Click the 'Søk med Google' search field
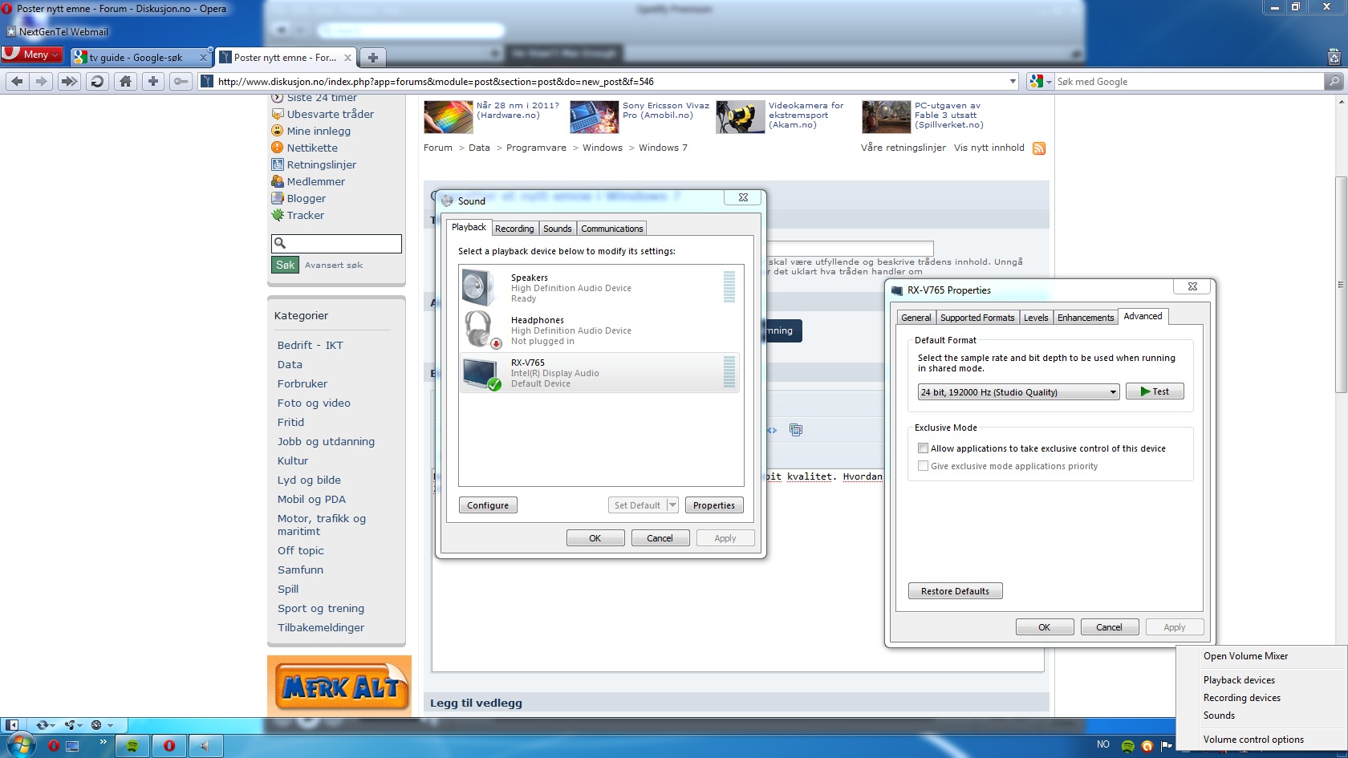 click(x=1189, y=82)
